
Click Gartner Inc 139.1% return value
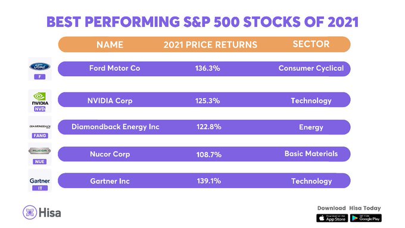[208, 181]
